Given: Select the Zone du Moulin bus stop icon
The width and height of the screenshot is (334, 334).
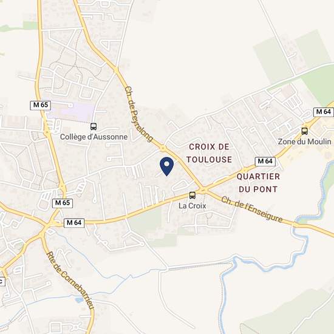Looking at the screenshot, I should coord(305,131).
